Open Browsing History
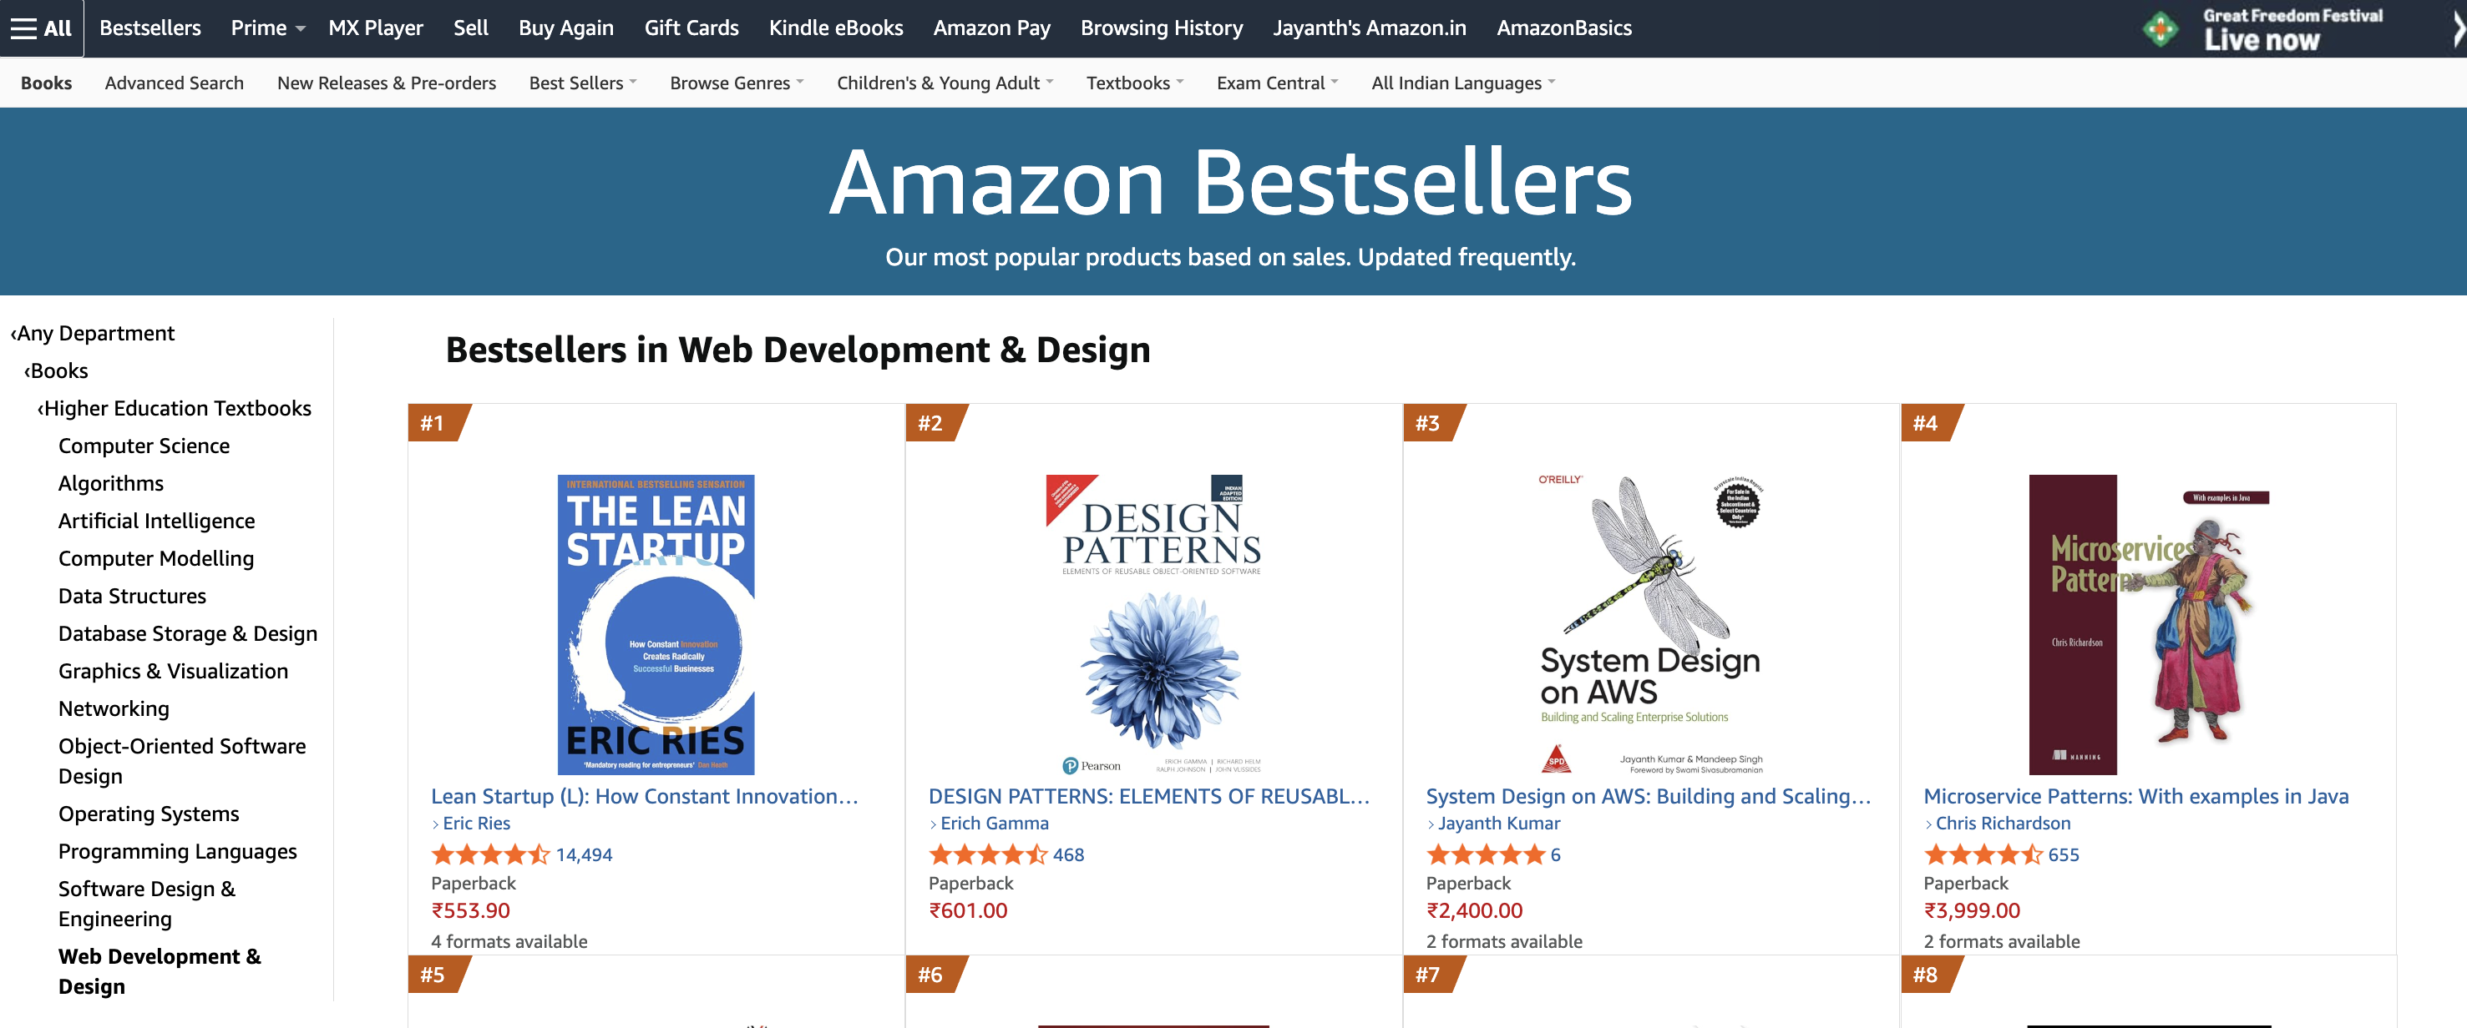Image resolution: width=2467 pixels, height=1028 pixels. 1162,28
